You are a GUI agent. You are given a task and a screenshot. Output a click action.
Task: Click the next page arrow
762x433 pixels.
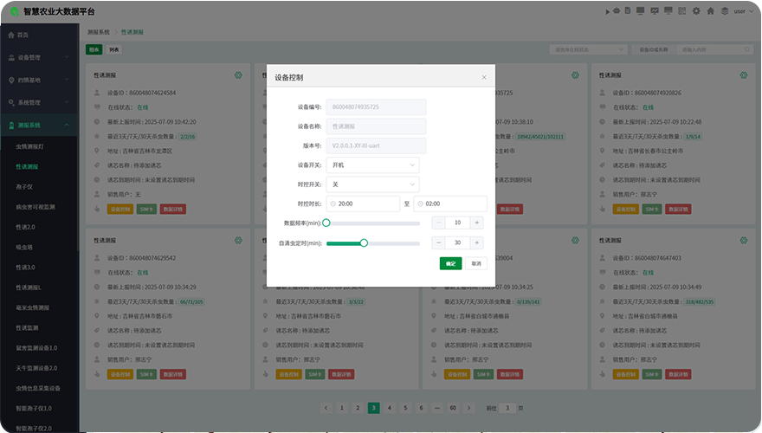pos(469,408)
